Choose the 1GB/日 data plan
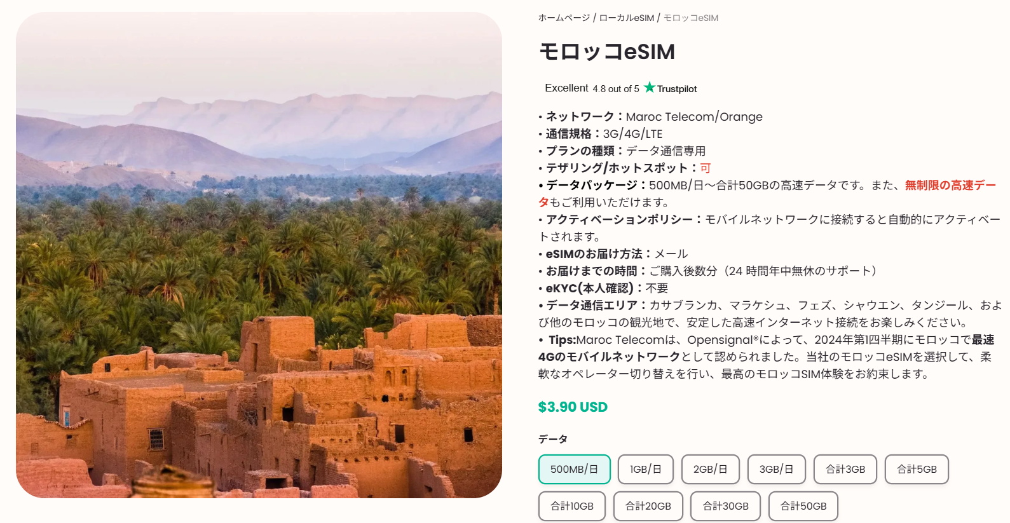The image size is (1010, 523). tap(645, 469)
